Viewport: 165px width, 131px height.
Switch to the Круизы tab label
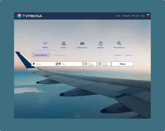tap(100, 47)
